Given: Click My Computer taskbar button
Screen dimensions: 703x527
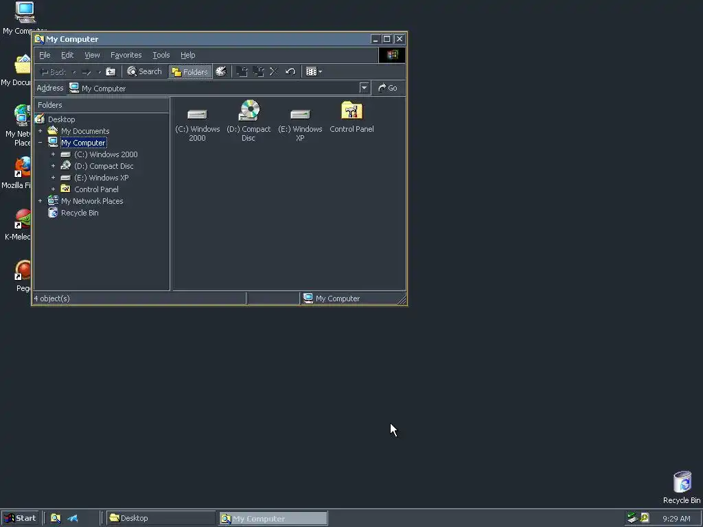Looking at the screenshot, I should point(273,519).
